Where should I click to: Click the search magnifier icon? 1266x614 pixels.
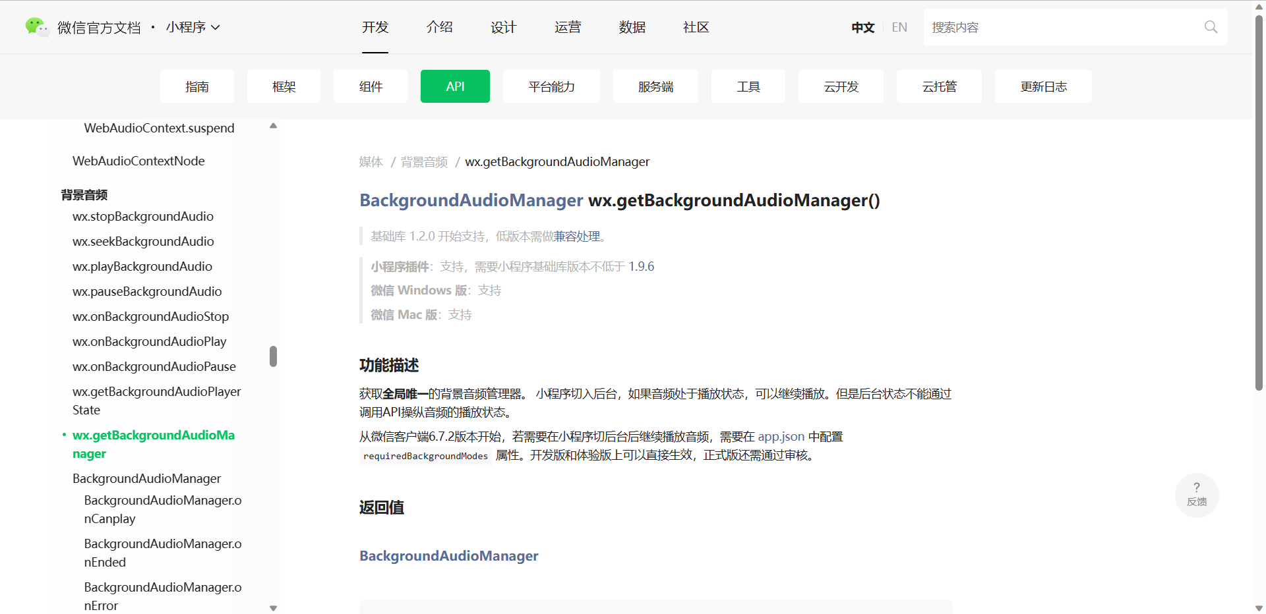1211,27
